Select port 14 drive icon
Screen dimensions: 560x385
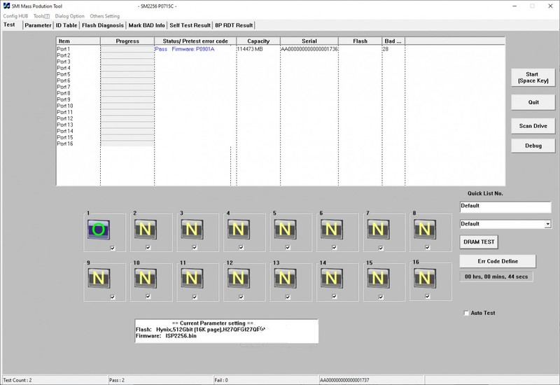331,278
